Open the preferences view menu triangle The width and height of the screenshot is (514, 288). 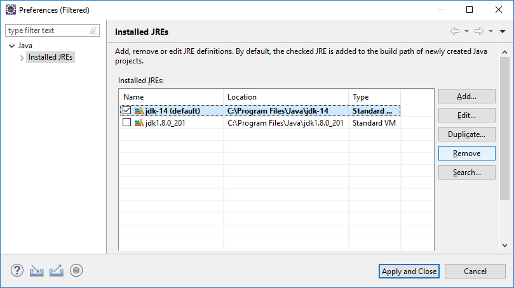pyautogui.click(x=503, y=31)
